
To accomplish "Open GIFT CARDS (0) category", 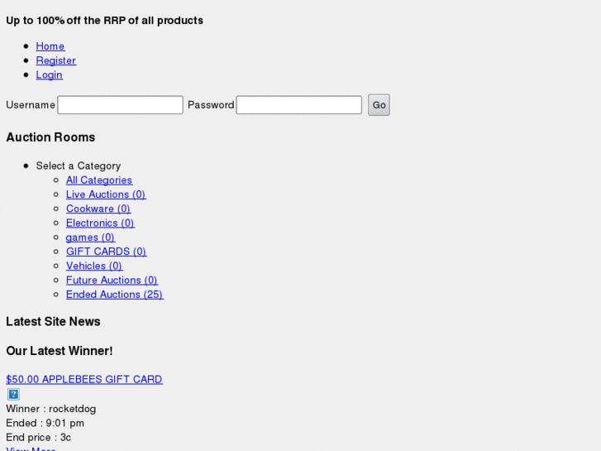I will coord(106,252).
